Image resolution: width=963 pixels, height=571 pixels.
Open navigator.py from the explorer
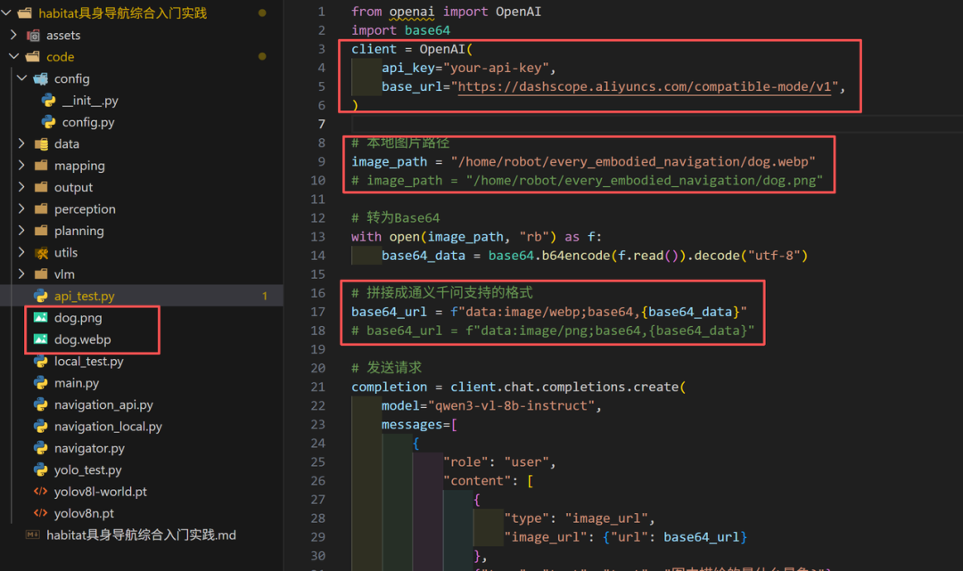89,448
